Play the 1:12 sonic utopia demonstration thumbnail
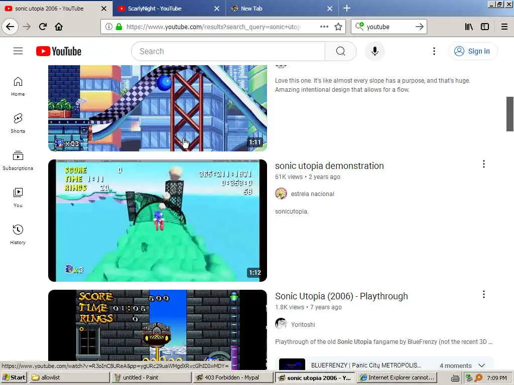Image resolution: width=514 pixels, height=385 pixels. [x=157, y=221]
